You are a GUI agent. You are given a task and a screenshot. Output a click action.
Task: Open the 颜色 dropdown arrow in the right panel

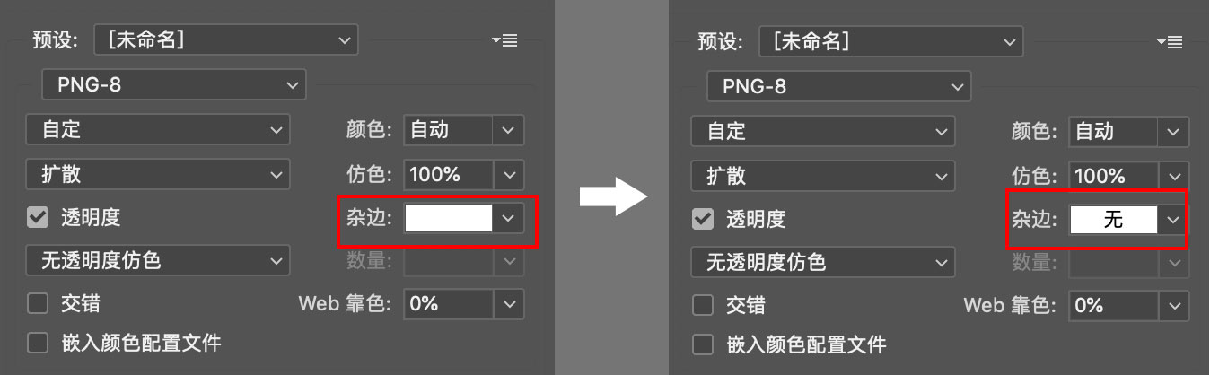1172,132
